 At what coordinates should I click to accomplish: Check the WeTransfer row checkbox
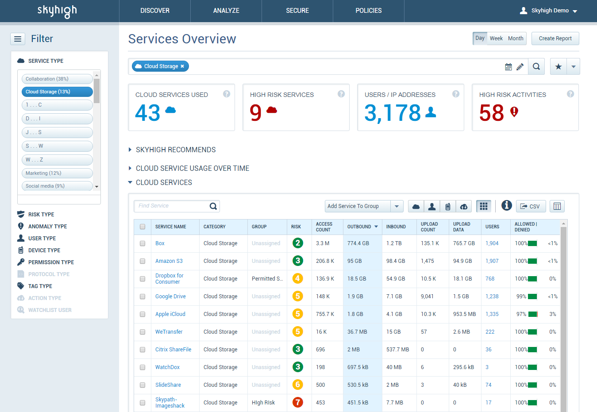point(143,332)
